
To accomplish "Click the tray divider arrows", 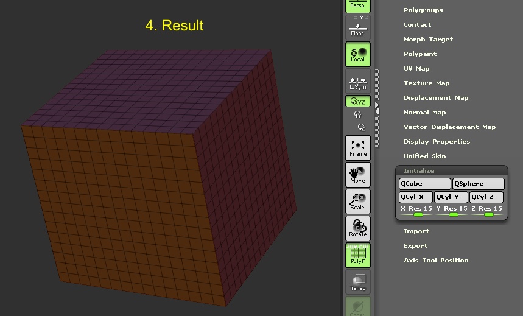I will (x=377, y=108).
